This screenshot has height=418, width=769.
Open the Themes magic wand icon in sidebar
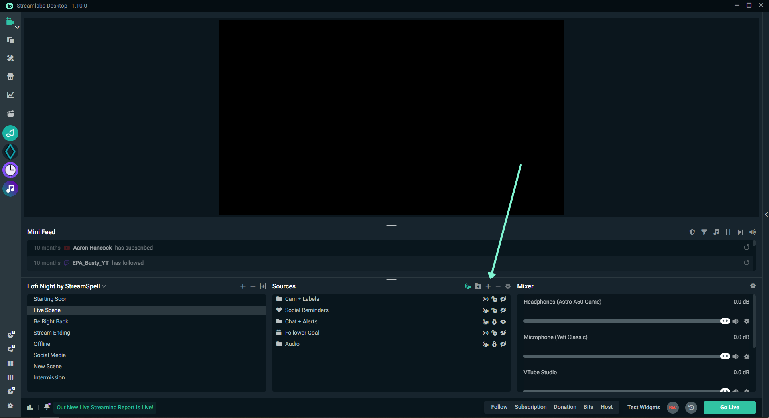click(x=10, y=59)
